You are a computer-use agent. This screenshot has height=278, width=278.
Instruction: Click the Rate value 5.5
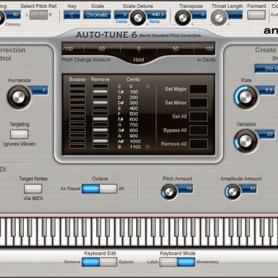tap(266, 90)
